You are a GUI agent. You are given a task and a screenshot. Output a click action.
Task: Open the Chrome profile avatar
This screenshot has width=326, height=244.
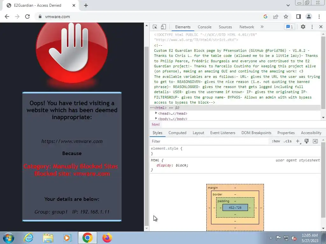coord(309,17)
